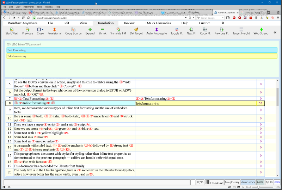Reload the page with the refresh icon
The width and height of the screenshot is (282, 190).
coord(23,18)
